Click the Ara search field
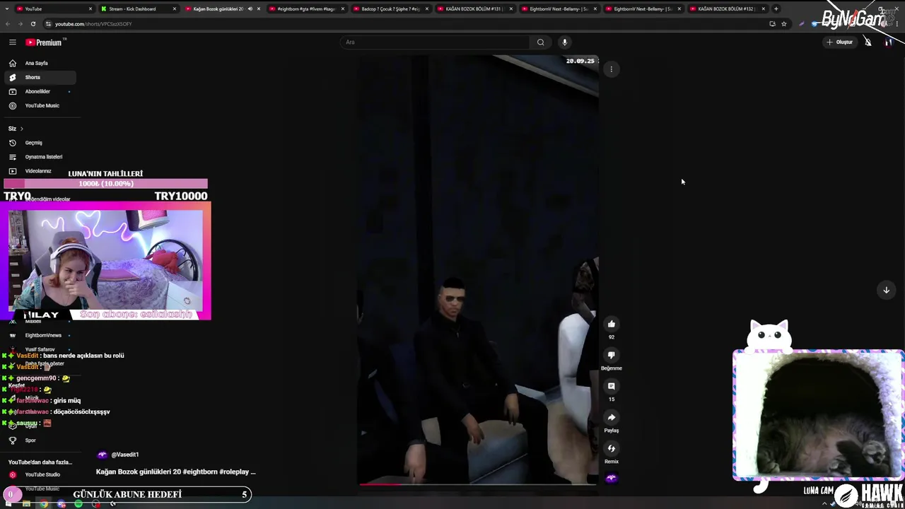The image size is (905, 509). (x=435, y=42)
